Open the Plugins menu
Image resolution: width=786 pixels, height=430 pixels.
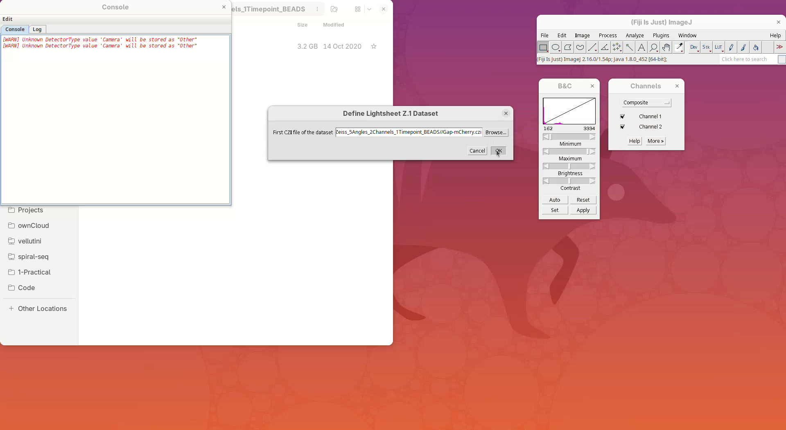(x=661, y=36)
